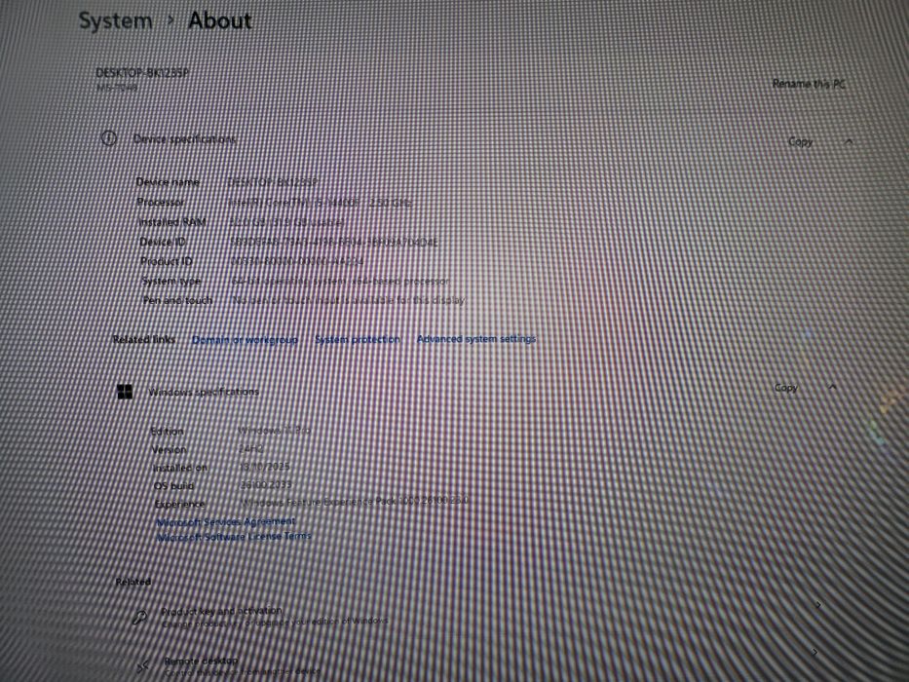Click the Pen and touch label

tap(178, 300)
